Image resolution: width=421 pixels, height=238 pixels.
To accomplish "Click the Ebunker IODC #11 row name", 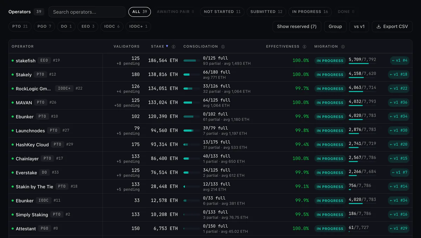I will coord(25,201).
